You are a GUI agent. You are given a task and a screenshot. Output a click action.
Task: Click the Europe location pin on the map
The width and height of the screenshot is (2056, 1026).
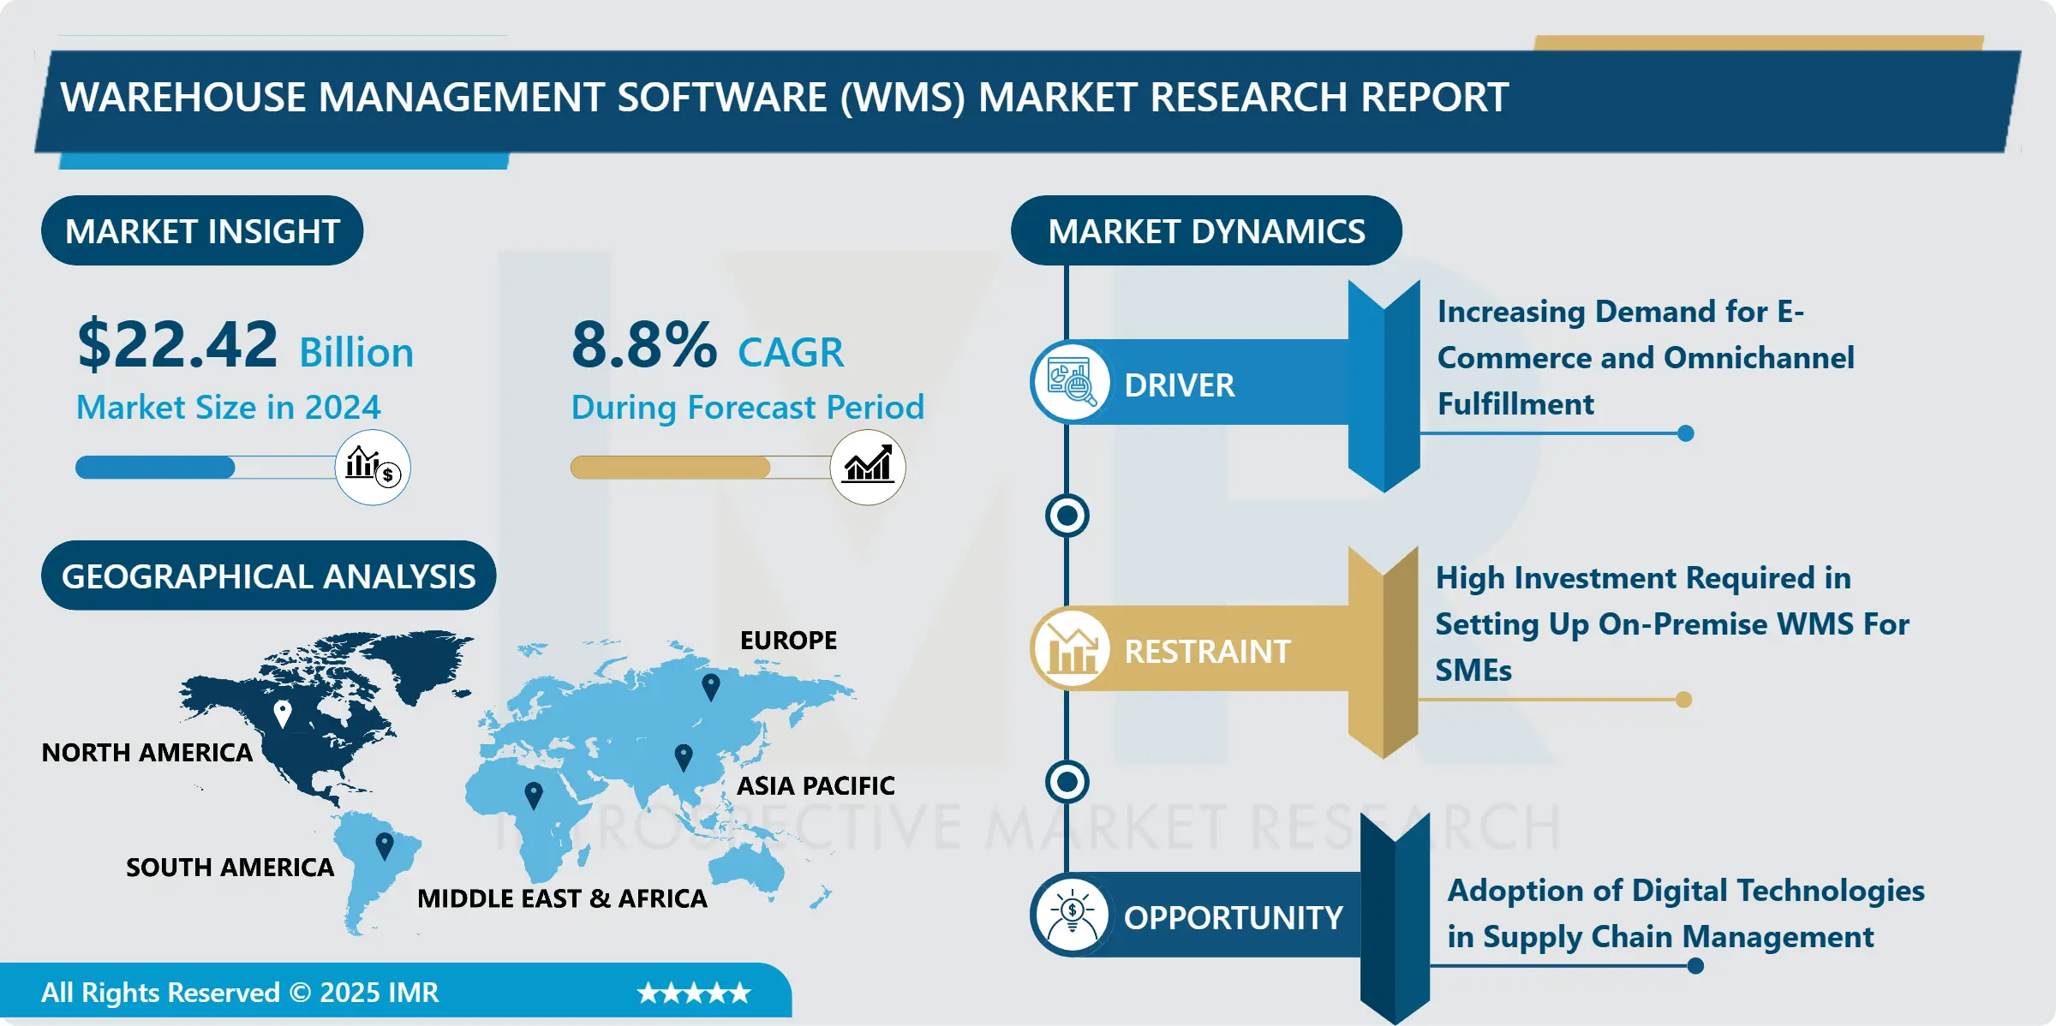709,685
